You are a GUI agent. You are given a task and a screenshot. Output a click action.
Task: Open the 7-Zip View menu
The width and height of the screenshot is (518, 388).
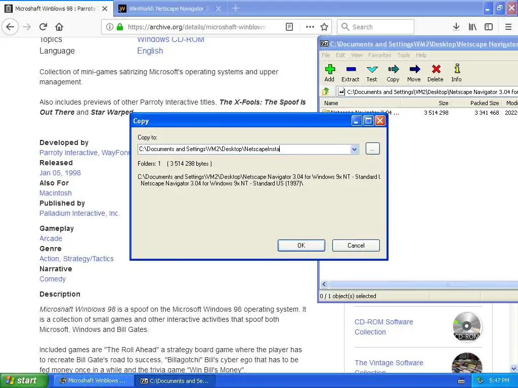[357, 55]
